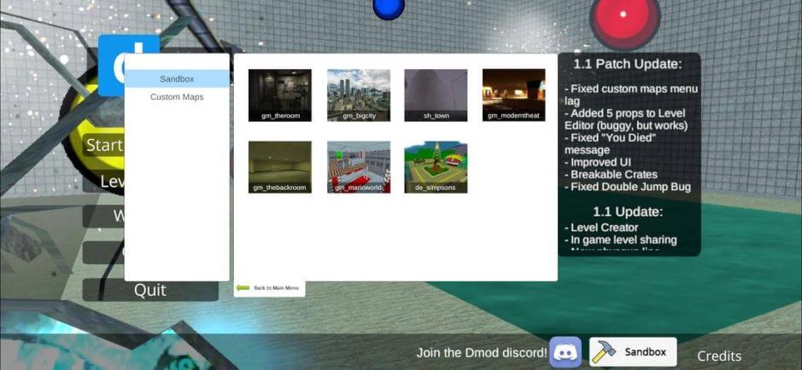Image resolution: width=802 pixels, height=370 pixels.
Task: Click "In game level sharing" entry
Action: [620, 240]
